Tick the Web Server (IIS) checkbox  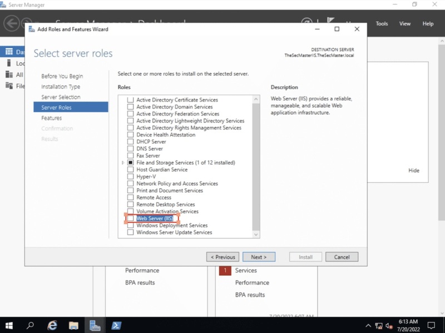click(x=130, y=218)
